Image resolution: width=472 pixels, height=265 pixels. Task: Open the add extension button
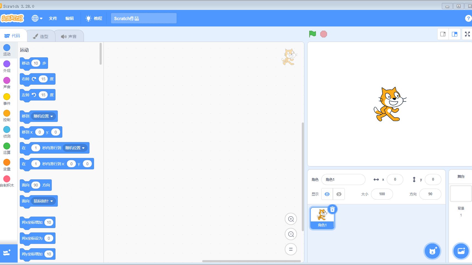9,253
